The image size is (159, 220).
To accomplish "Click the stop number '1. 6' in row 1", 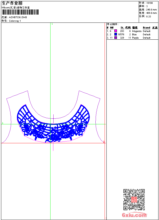I will pyautogui.click(x=109, y=31).
